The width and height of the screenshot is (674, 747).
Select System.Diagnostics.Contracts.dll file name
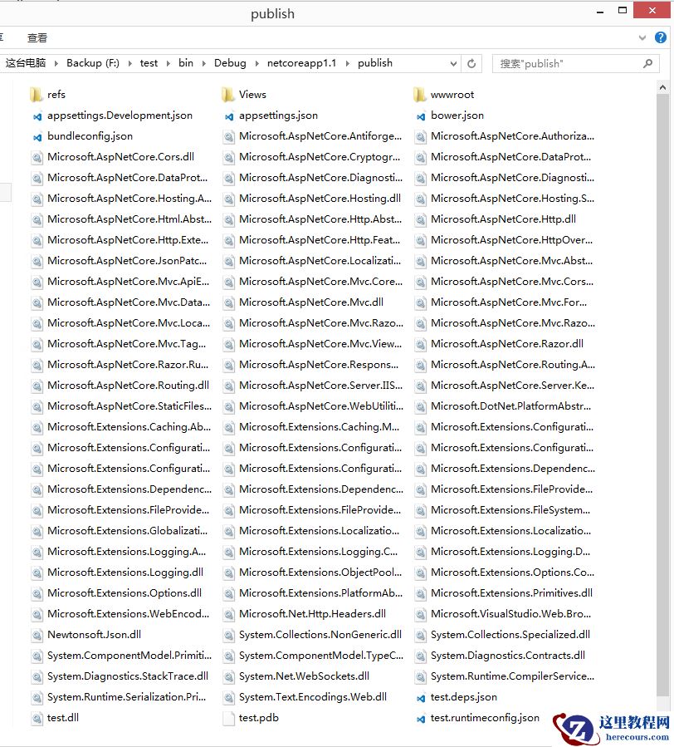tap(507, 656)
